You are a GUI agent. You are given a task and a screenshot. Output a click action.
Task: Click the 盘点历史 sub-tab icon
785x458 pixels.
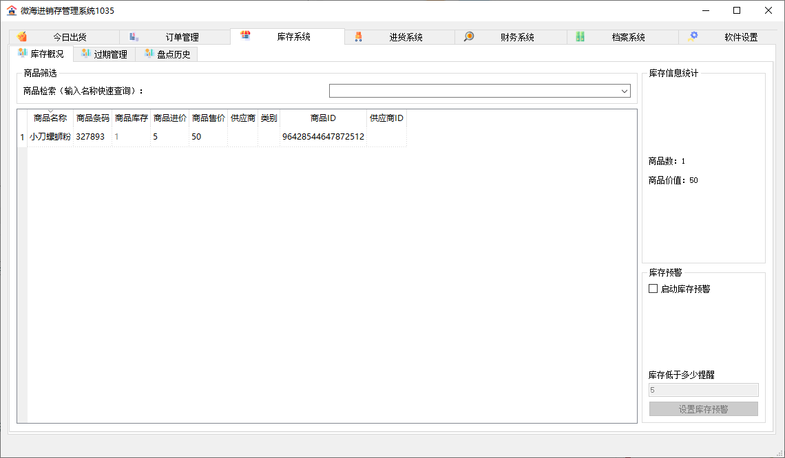click(x=149, y=54)
